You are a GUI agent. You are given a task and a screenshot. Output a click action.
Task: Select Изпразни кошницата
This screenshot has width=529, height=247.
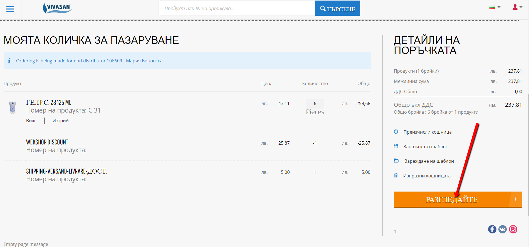pos(427,176)
